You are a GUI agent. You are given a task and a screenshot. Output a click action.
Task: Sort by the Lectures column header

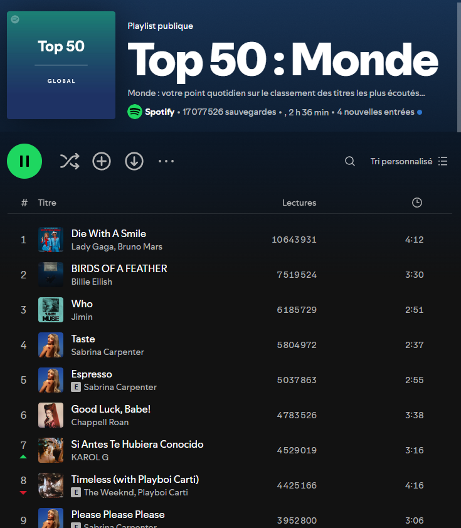[299, 203]
